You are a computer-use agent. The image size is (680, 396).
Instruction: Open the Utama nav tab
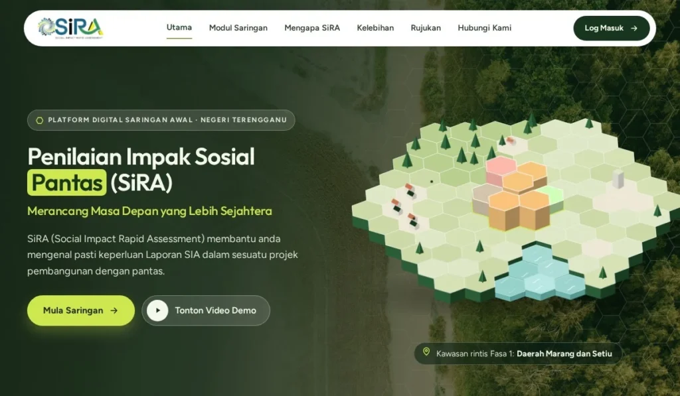(x=179, y=28)
